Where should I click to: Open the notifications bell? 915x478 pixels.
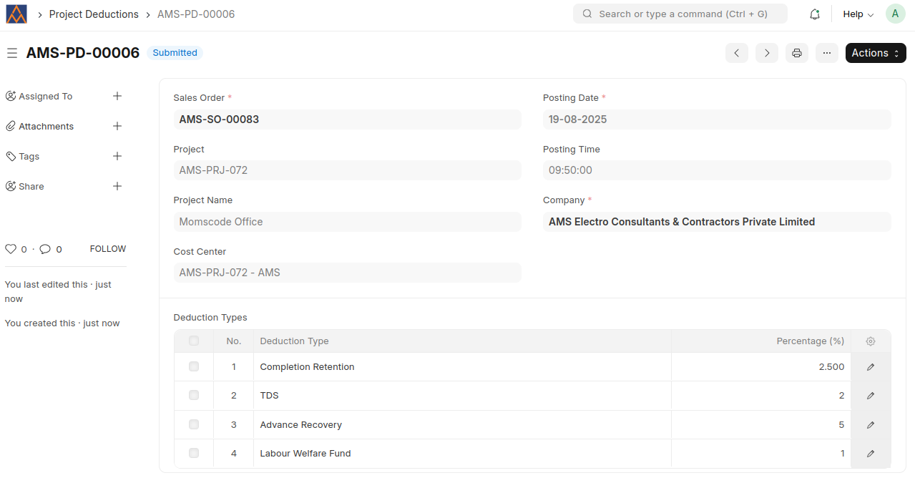click(x=814, y=14)
